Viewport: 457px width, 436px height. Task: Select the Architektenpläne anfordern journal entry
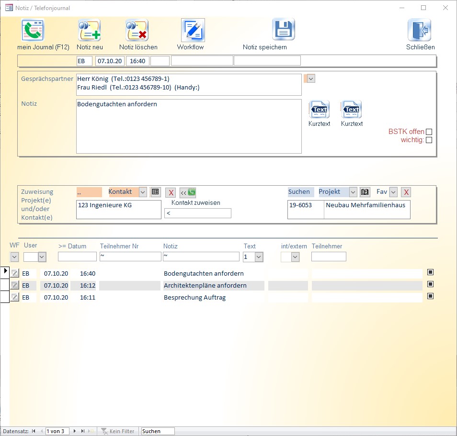pos(205,286)
